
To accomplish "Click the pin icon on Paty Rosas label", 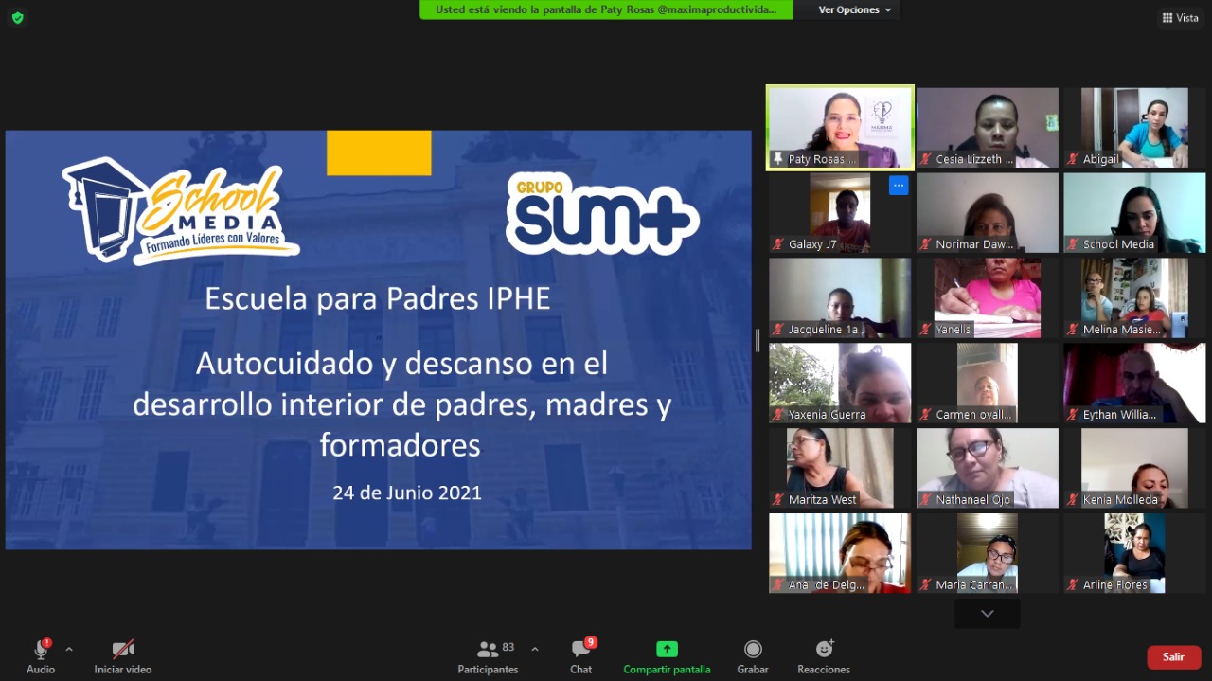I will pos(779,159).
